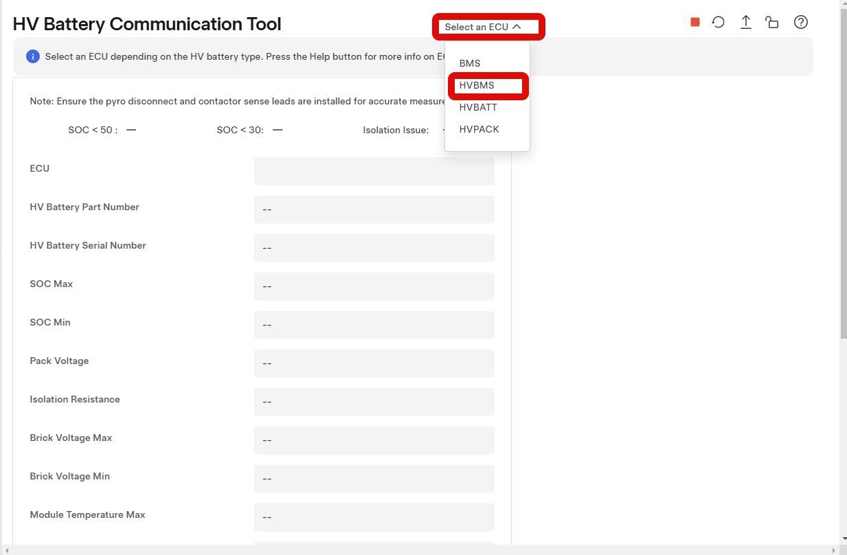
Task: Click the Isolation Resistance field
Action: tap(374, 402)
